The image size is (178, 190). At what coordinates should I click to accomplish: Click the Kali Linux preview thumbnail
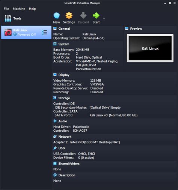tap(150, 48)
